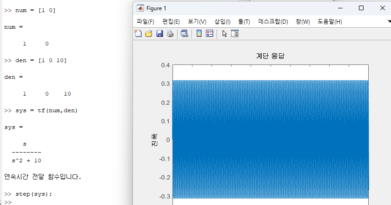Minimize the Figure 1 window
The image size is (391, 205).
[340, 8]
